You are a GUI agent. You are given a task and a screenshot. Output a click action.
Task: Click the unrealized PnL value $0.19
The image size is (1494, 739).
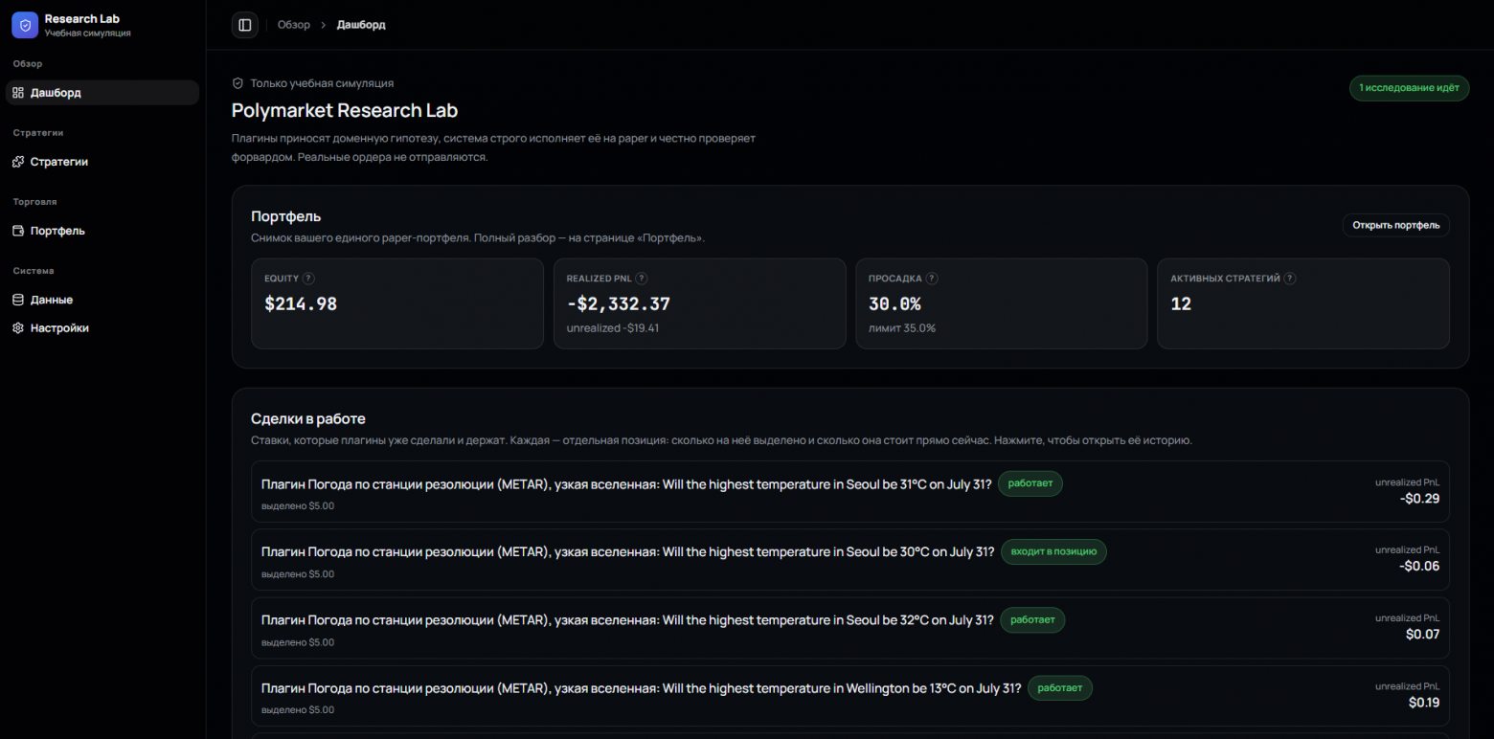pyautogui.click(x=1424, y=703)
